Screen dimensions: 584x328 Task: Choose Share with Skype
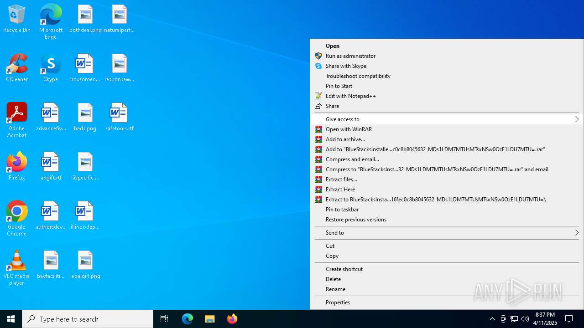[447, 66]
